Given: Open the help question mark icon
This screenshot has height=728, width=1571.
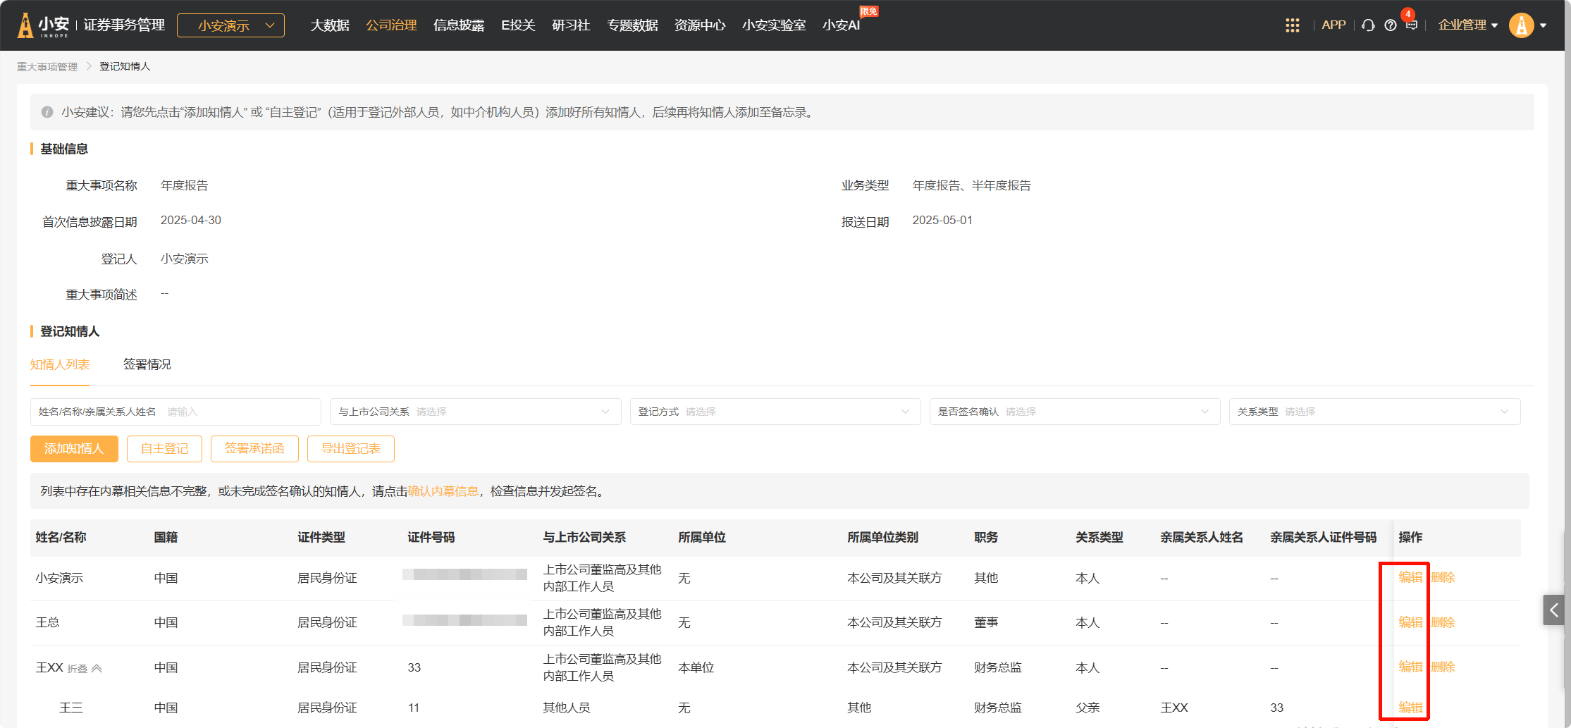Looking at the screenshot, I should click(x=1390, y=25).
